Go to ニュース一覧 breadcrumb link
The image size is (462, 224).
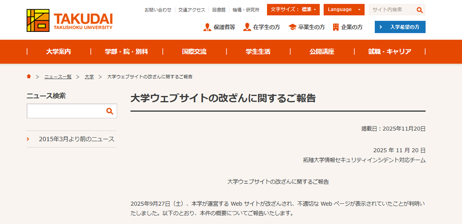pyautogui.click(x=58, y=77)
